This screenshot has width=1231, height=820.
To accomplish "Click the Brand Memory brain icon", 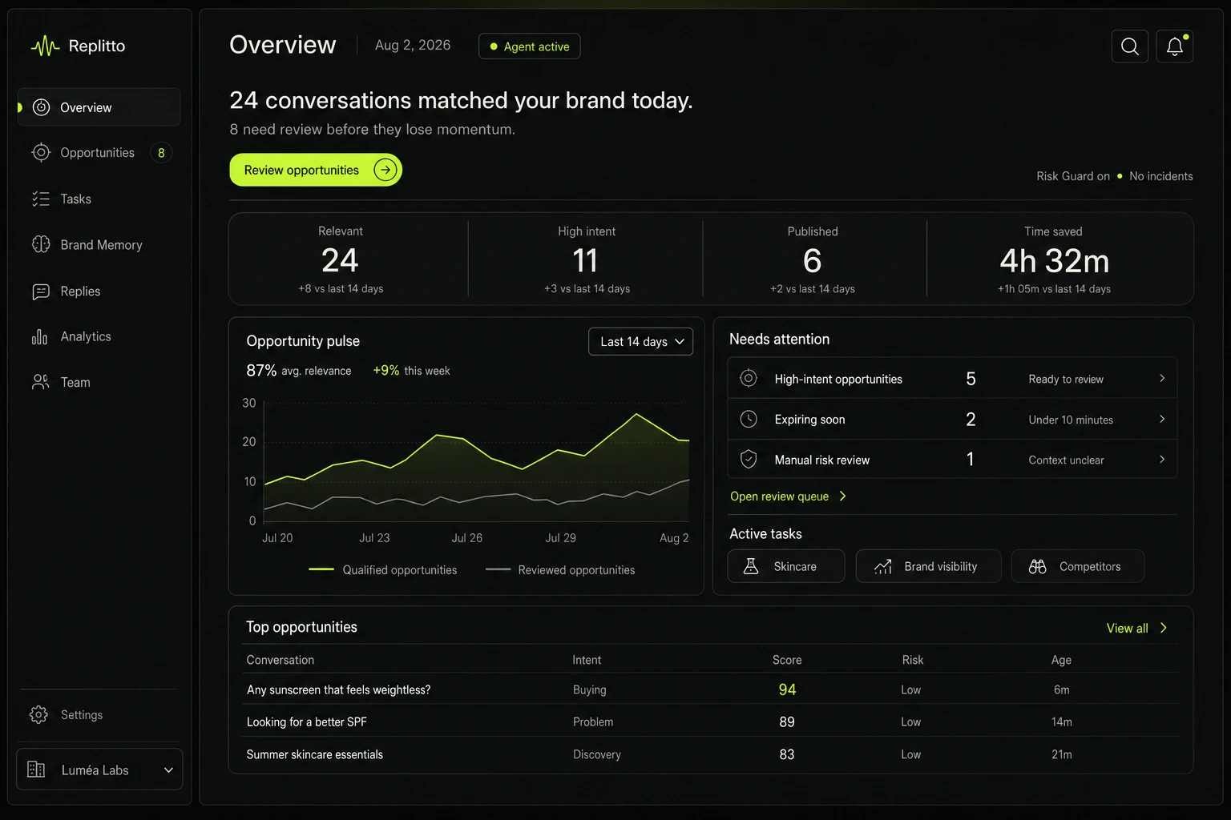I will pos(41,244).
